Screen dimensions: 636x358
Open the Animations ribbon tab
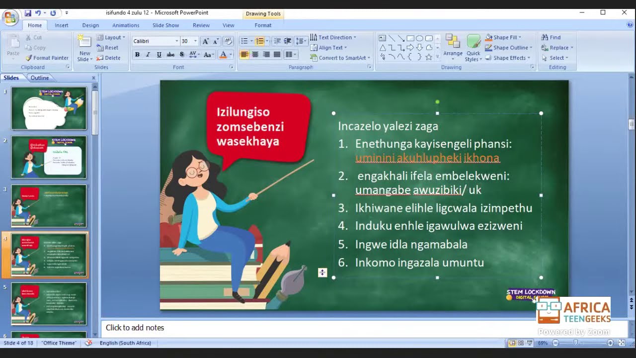tap(126, 25)
